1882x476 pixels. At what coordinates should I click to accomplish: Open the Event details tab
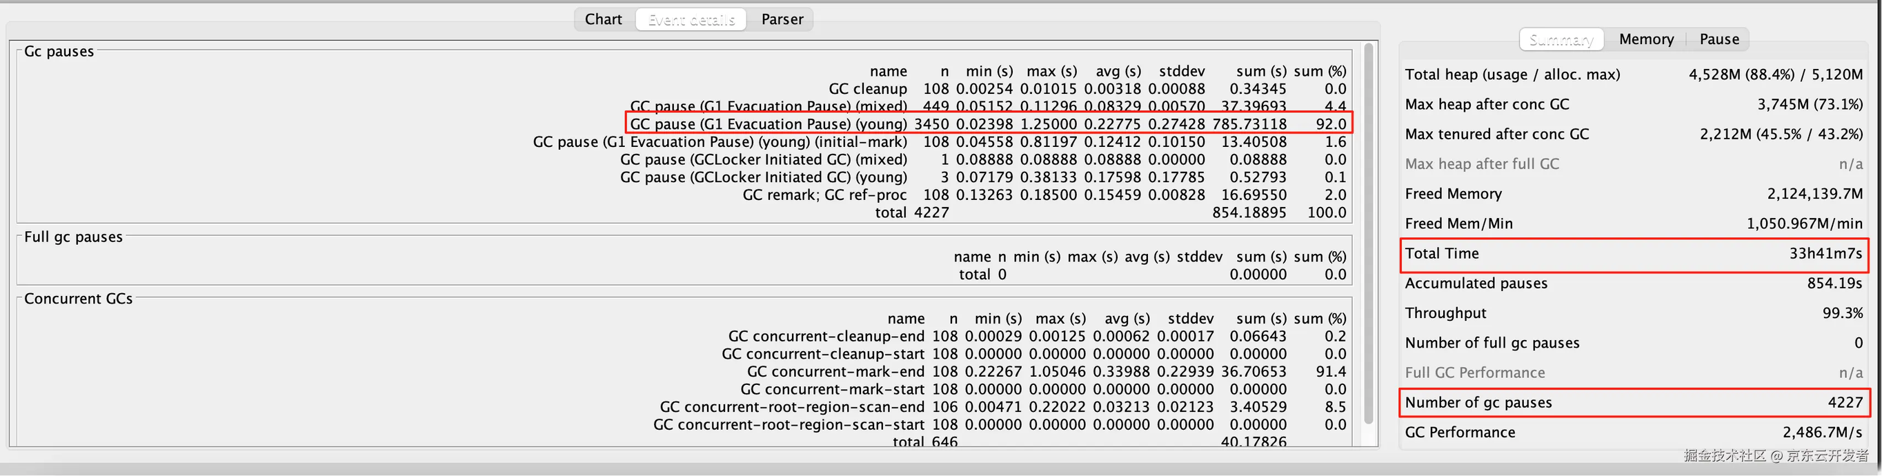tap(691, 20)
